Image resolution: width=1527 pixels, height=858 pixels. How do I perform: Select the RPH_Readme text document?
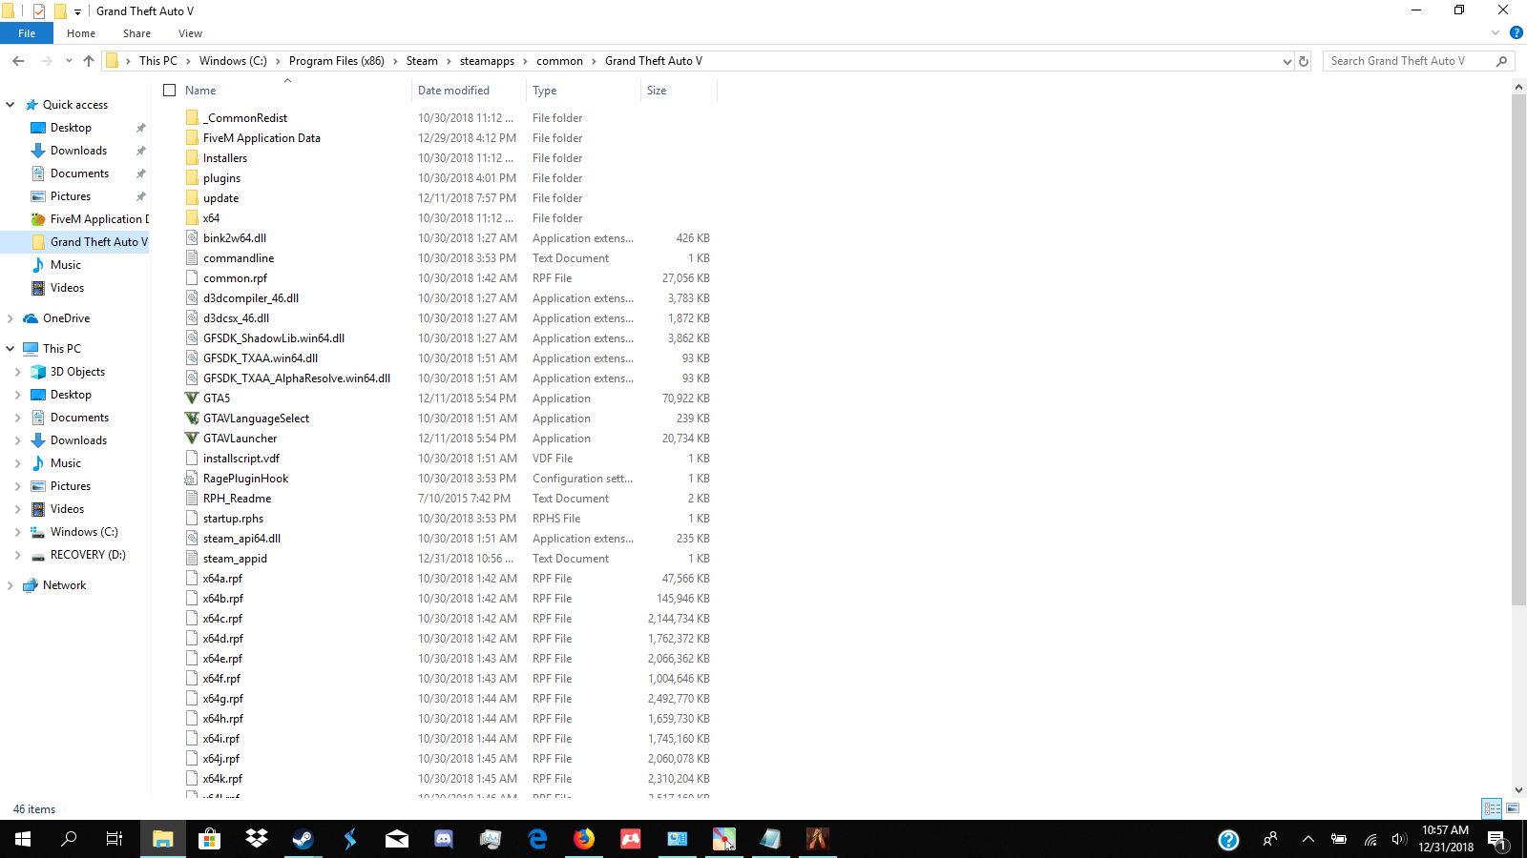(x=237, y=499)
